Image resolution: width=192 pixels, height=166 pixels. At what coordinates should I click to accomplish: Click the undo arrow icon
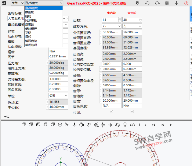[147, 3]
